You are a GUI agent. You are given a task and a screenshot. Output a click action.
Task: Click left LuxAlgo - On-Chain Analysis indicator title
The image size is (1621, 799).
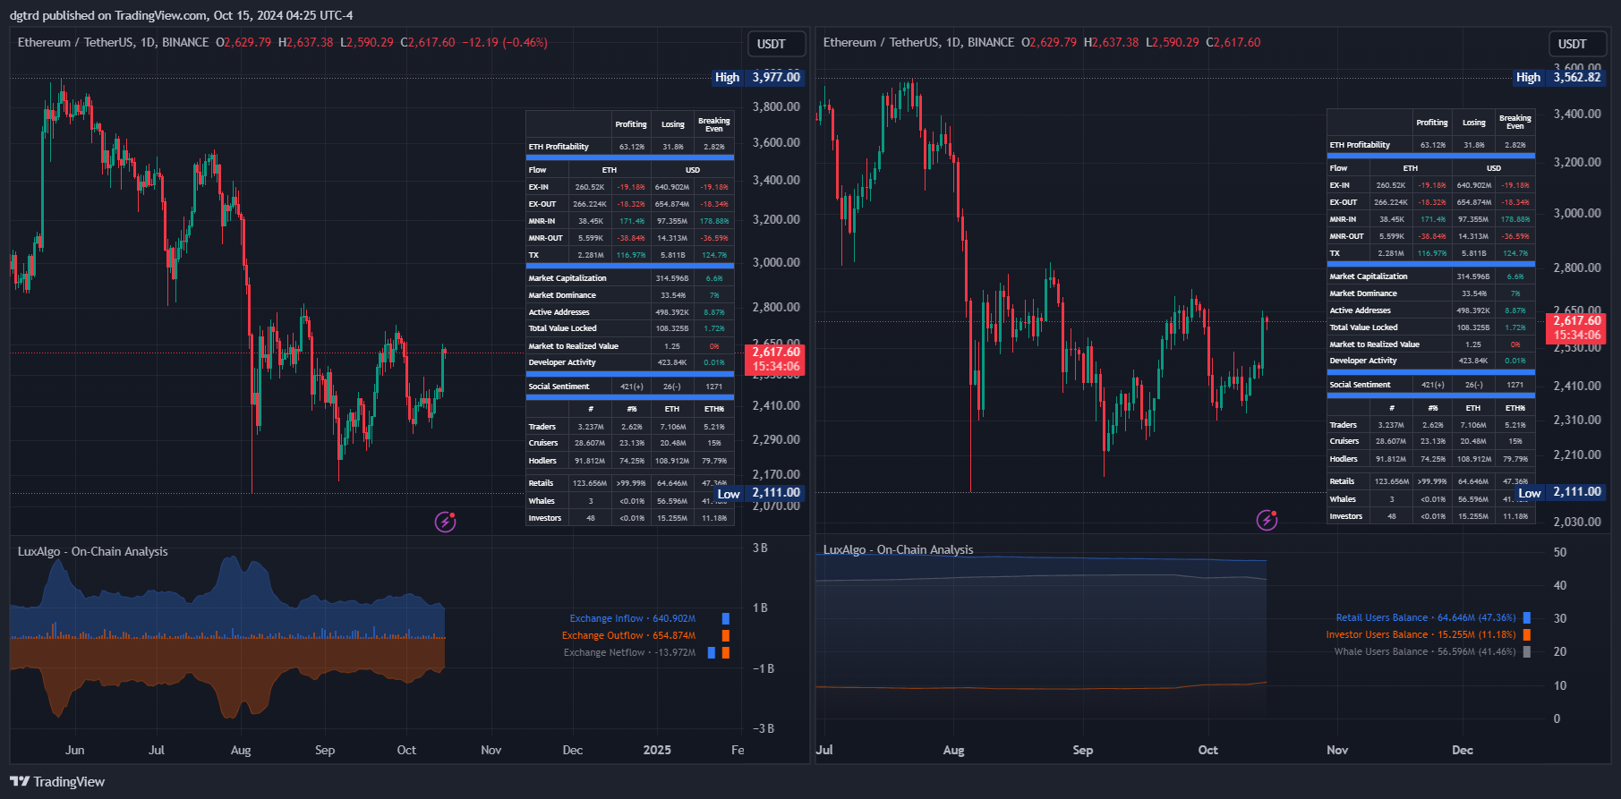click(92, 552)
